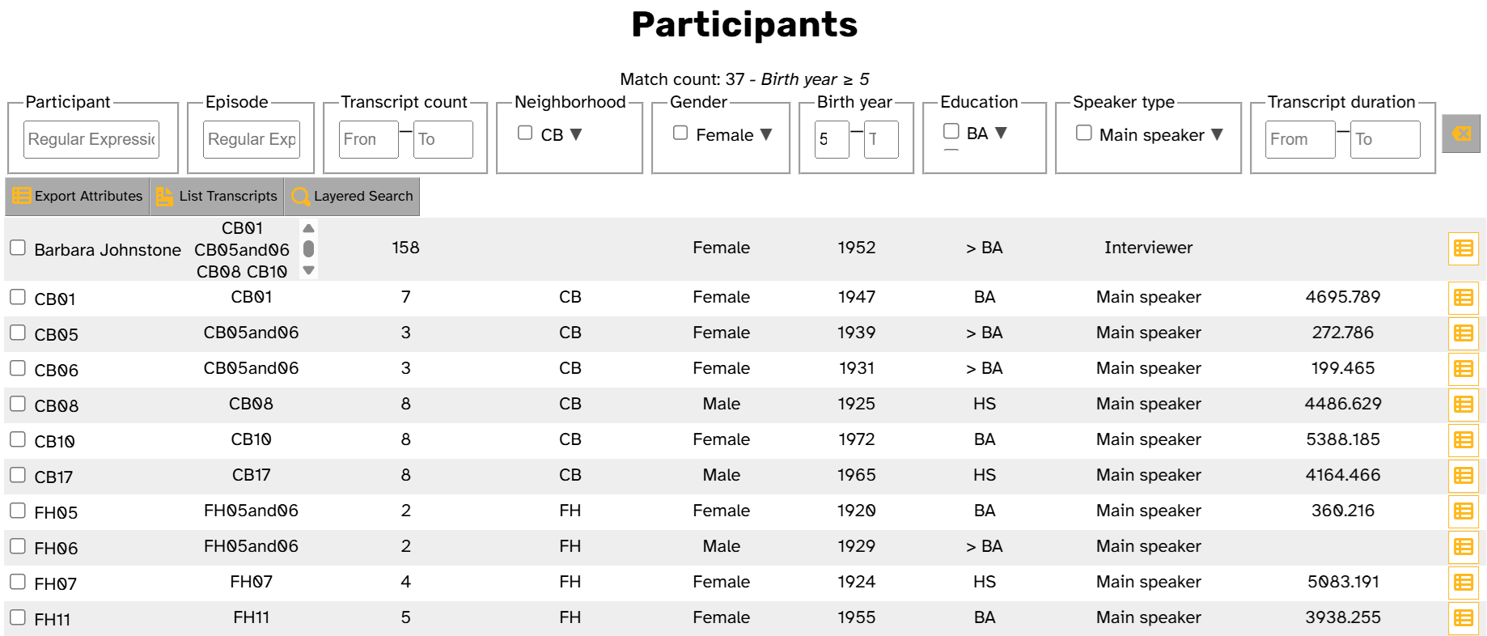Tick the checkbox for participant CB05
Image resolution: width=1487 pixels, height=636 pixels.
point(18,333)
